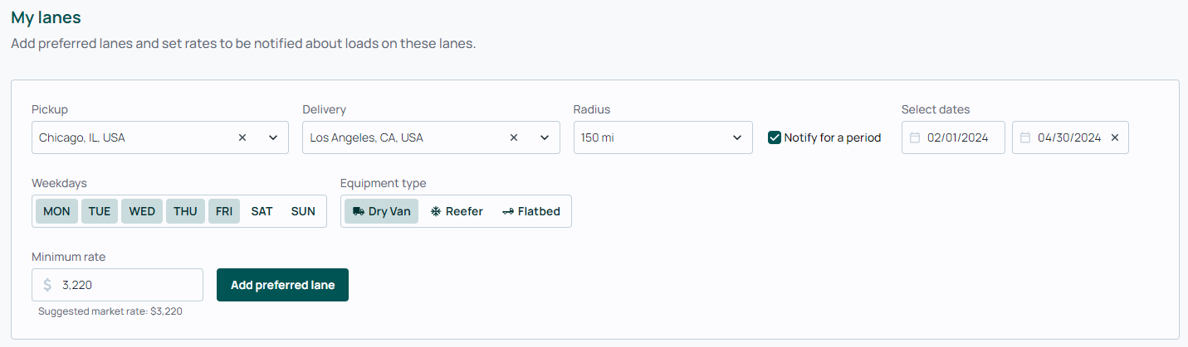Image resolution: width=1188 pixels, height=347 pixels.
Task: Toggle the SAT weekday
Action: (x=262, y=211)
